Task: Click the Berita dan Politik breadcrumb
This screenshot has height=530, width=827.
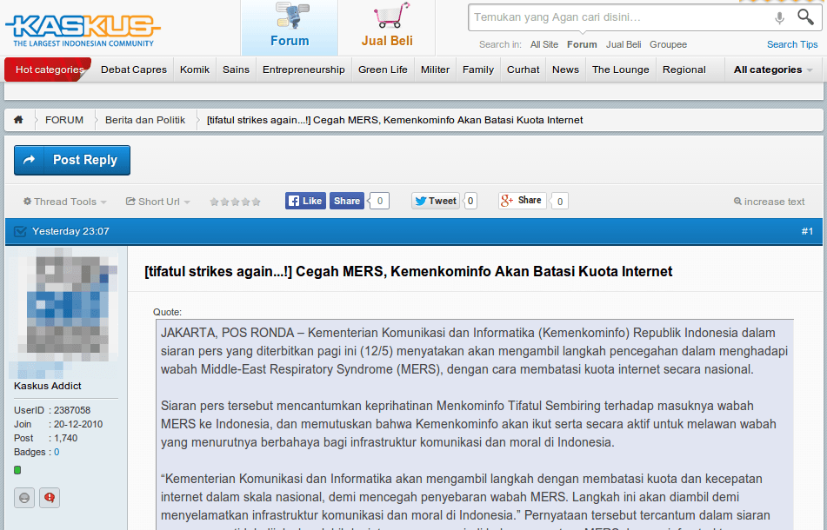Action: pyautogui.click(x=145, y=120)
